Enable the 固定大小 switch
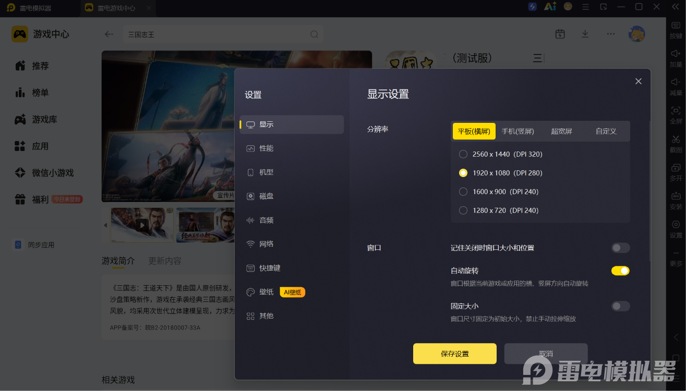This screenshot has width=686, height=391. coord(621,306)
